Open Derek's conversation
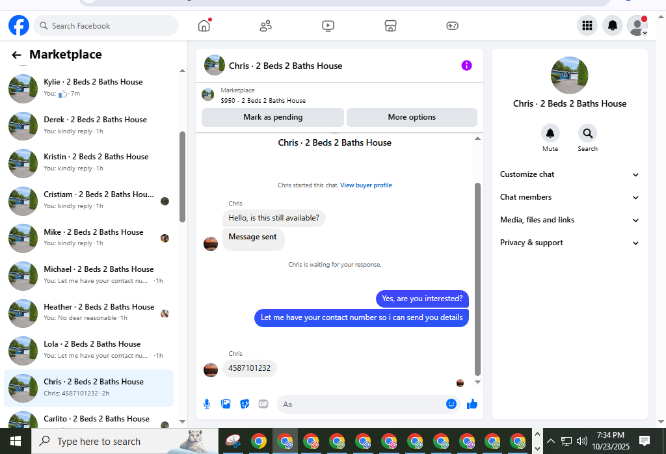The height and width of the screenshot is (454, 666). pos(88,126)
